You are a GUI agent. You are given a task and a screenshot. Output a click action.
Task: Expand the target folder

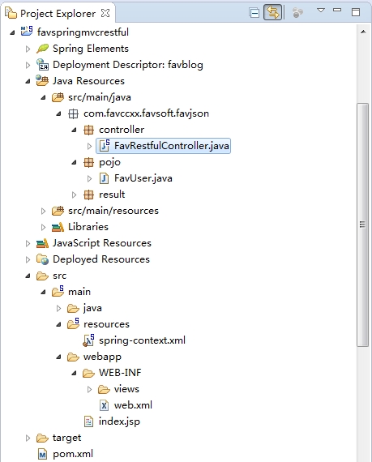pyautogui.click(x=28, y=438)
